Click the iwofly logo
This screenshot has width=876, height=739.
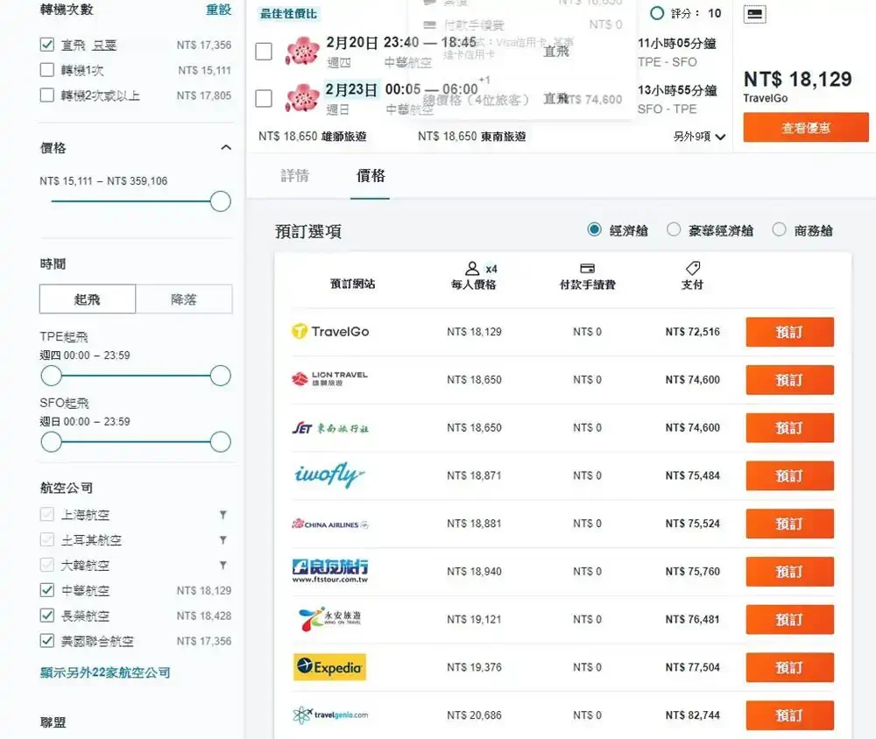click(x=329, y=475)
